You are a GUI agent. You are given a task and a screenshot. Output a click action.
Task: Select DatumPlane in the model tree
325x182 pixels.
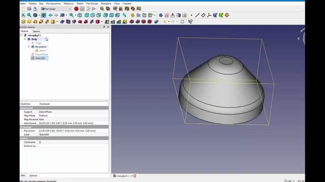point(42,54)
